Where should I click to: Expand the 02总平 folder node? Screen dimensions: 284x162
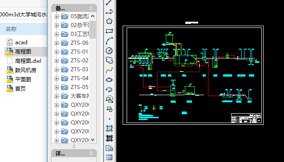coord(56,25)
